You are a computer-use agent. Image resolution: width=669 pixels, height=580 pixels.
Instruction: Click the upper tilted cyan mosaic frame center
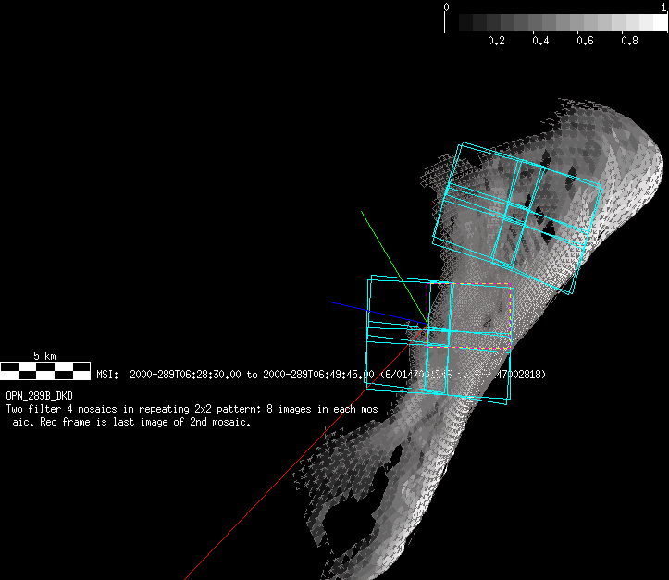(518, 217)
